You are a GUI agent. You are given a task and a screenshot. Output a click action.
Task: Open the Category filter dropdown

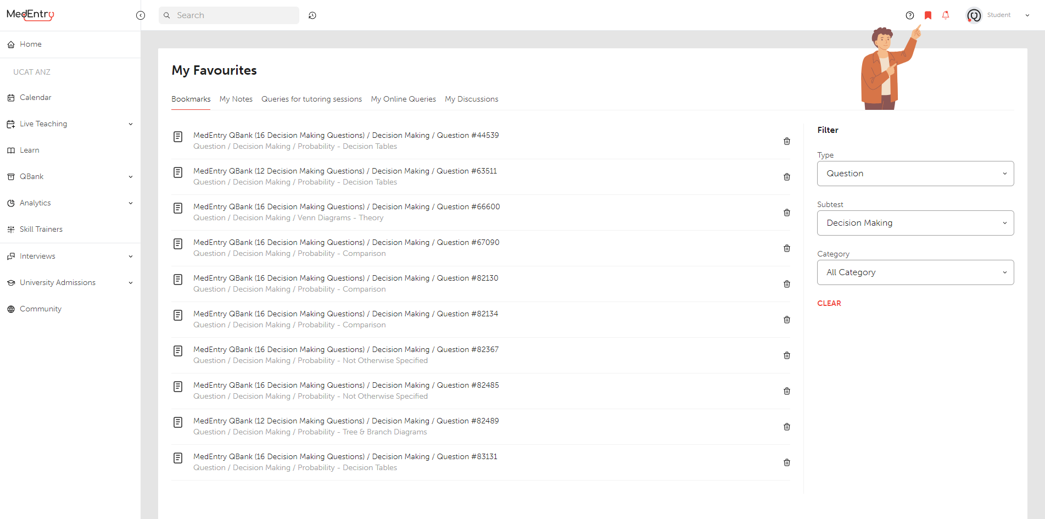915,272
